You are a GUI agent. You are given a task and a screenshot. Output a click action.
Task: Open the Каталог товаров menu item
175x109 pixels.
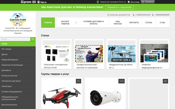(65, 23)
